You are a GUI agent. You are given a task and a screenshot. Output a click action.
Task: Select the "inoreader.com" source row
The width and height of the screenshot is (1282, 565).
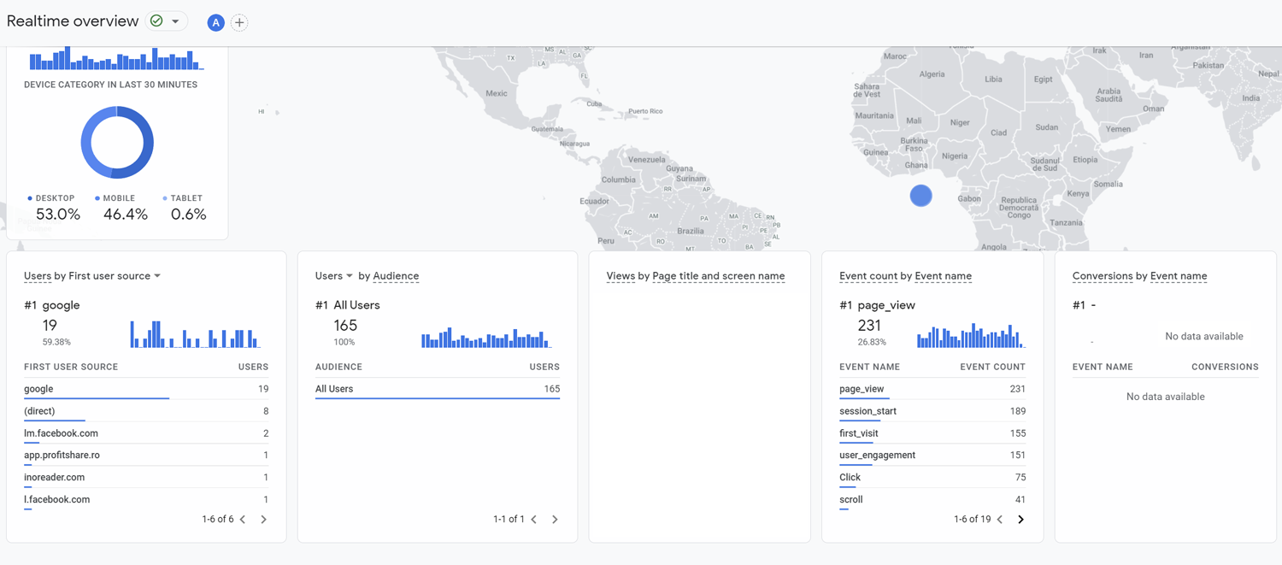click(x=146, y=478)
